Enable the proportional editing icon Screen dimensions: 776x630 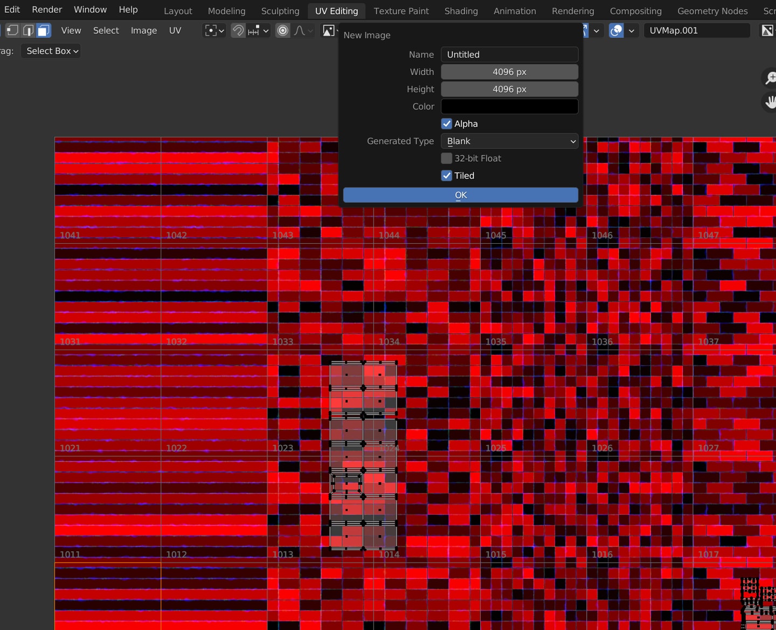pyautogui.click(x=282, y=31)
